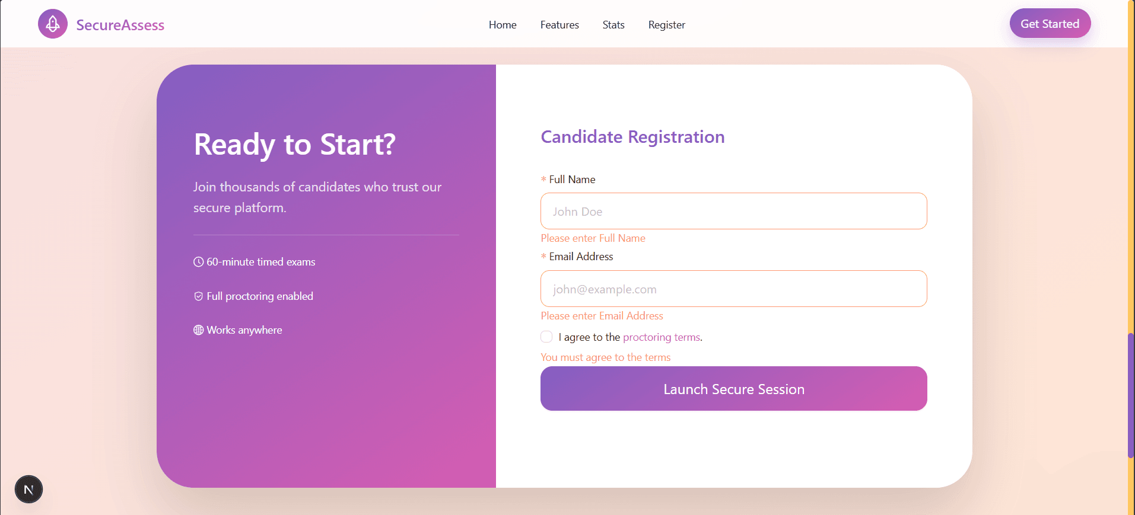Select Register in the navigation bar
This screenshot has width=1135, height=515.
666,25
